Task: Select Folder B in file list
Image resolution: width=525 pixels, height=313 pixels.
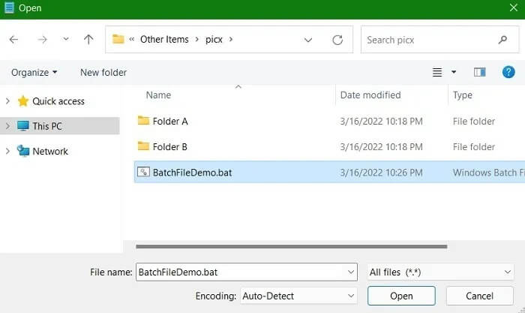Action: (169, 146)
